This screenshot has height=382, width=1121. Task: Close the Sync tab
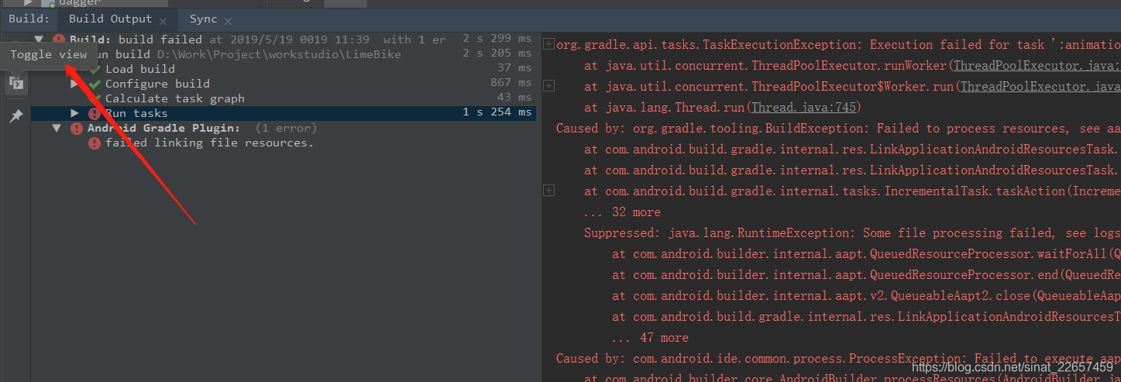228,20
